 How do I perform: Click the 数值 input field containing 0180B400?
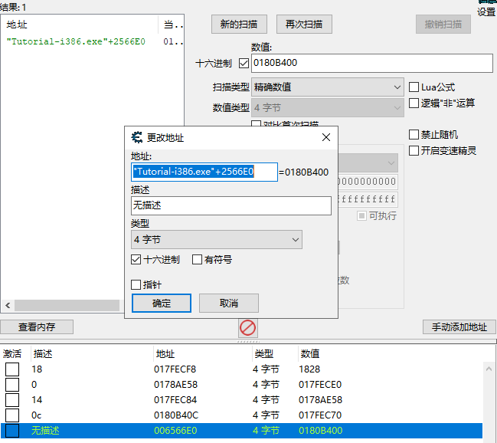coord(372,63)
